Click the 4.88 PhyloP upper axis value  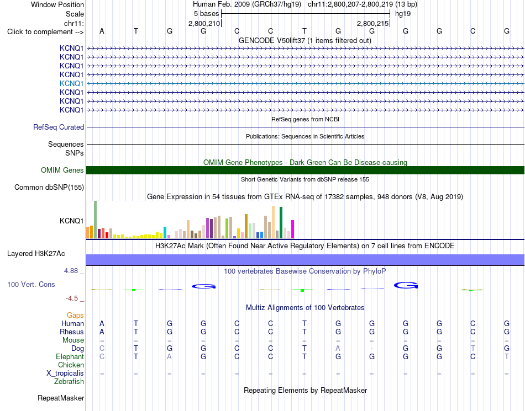coord(71,271)
